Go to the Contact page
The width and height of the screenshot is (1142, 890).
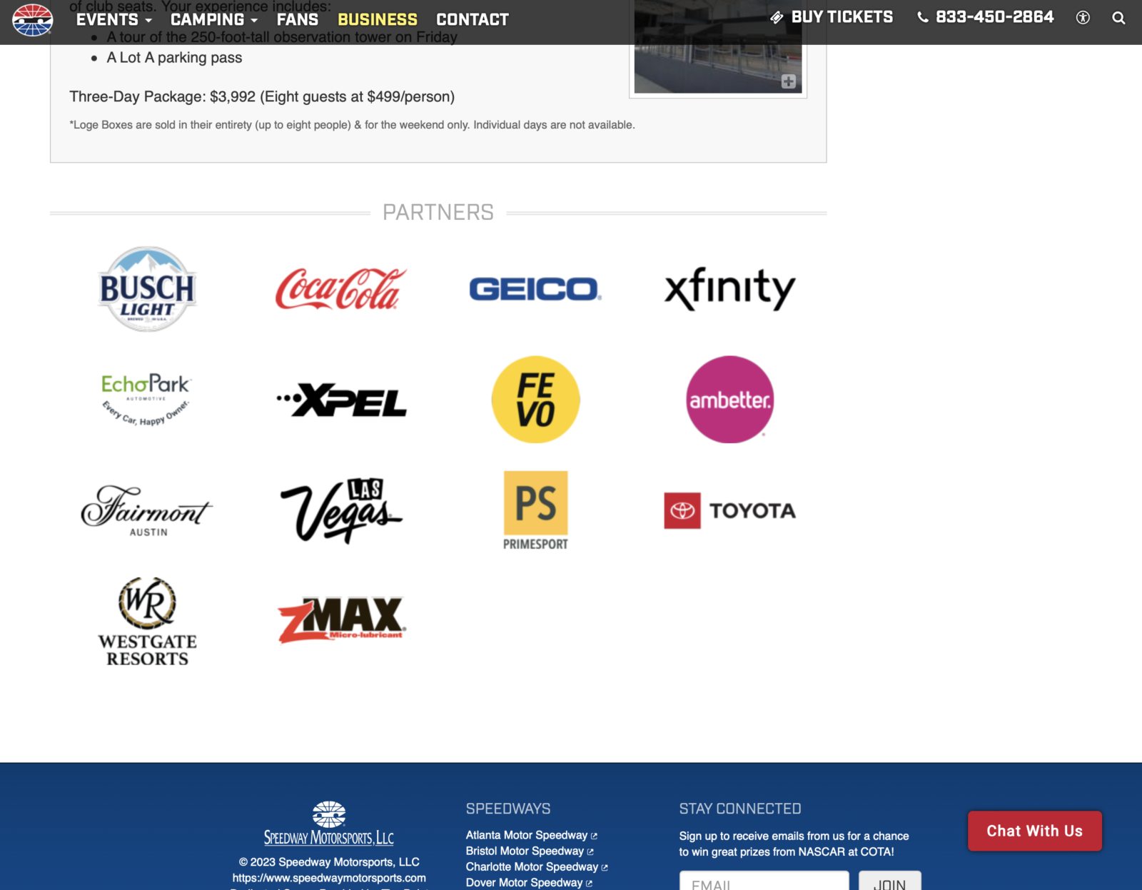tap(472, 19)
